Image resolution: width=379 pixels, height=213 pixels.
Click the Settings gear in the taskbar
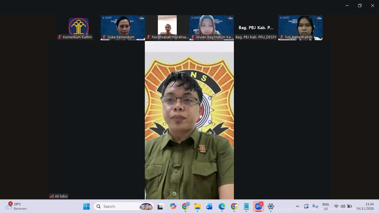pyautogui.click(x=271, y=207)
